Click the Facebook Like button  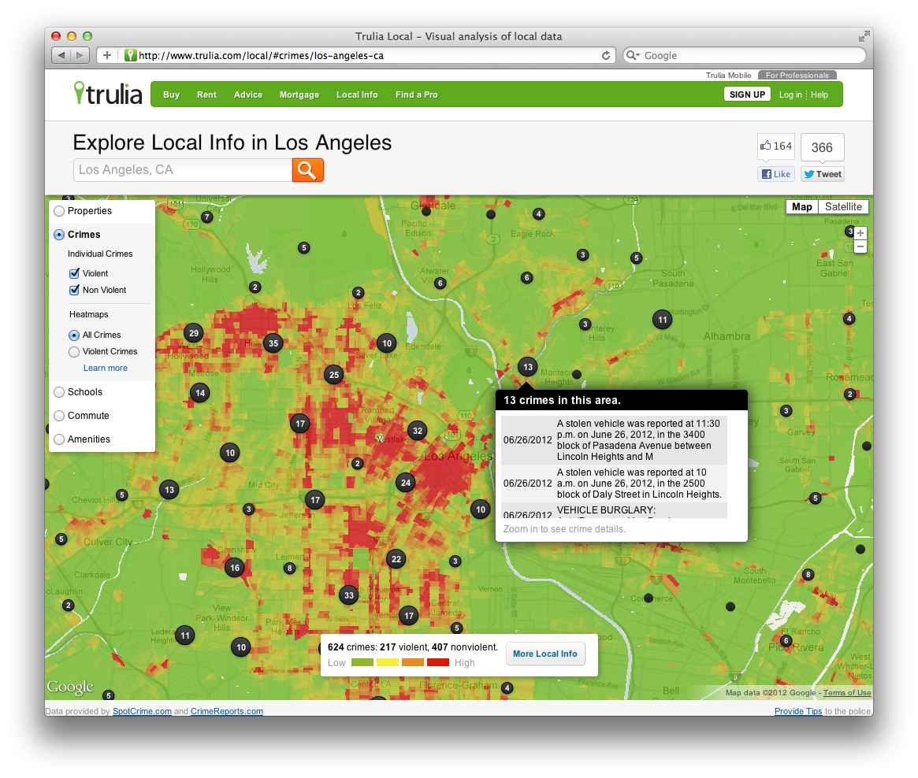click(776, 174)
